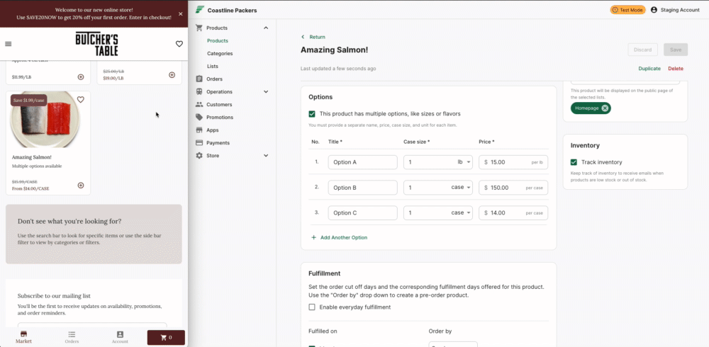Open Promotions in the sidebar
This screenshot has height=347, width=709.
coord(219,117)
